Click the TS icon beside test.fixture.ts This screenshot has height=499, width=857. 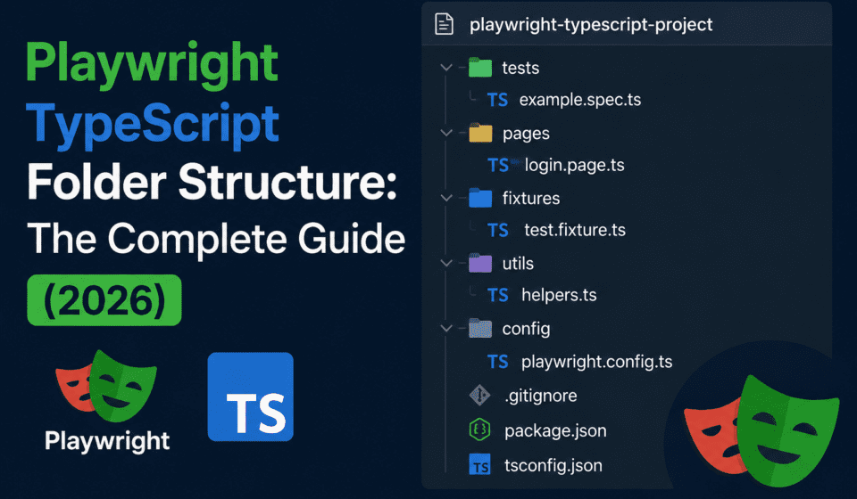498,230
